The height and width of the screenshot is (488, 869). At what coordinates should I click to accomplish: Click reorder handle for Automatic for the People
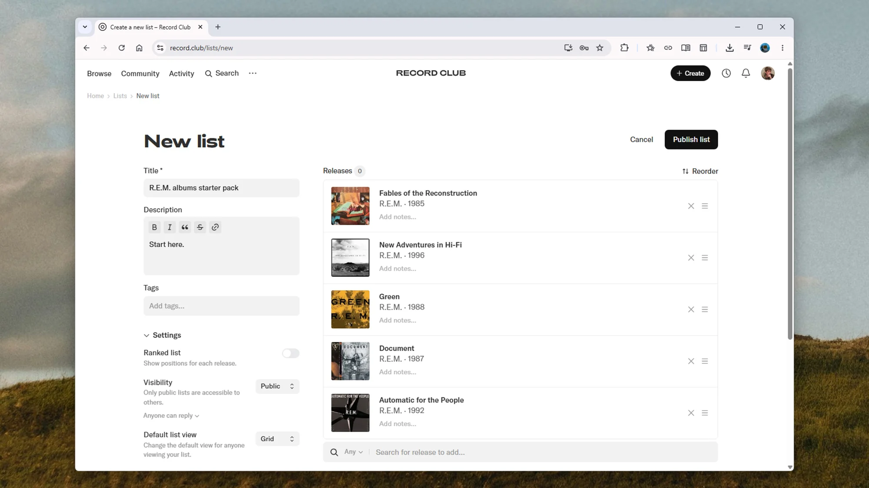pos(705,413)
